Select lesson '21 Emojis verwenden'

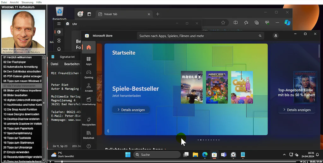pyautogui.click(x=22, y=152)
